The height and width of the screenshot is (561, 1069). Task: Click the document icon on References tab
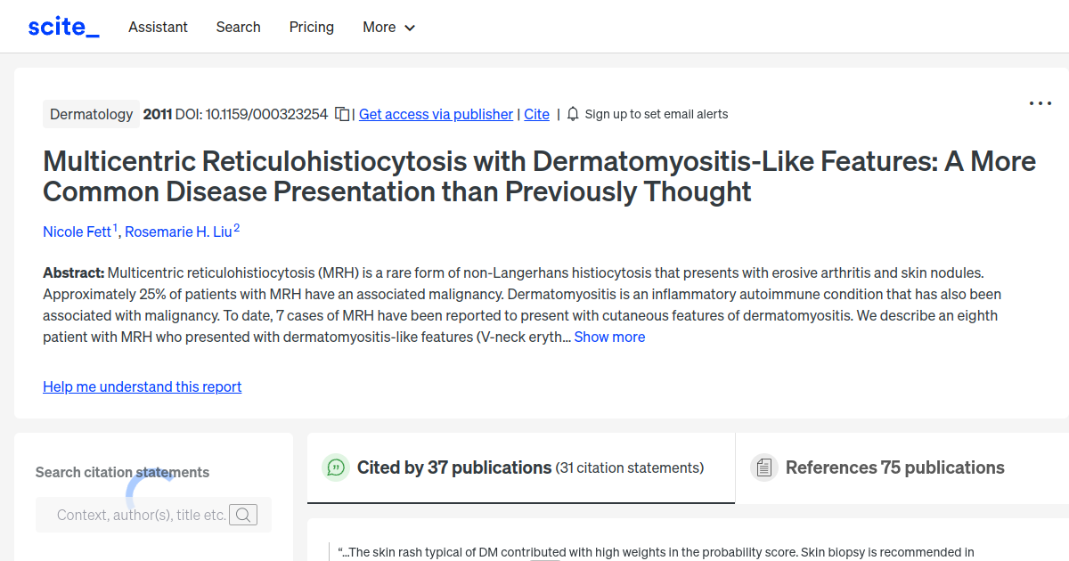click(764, 467)
